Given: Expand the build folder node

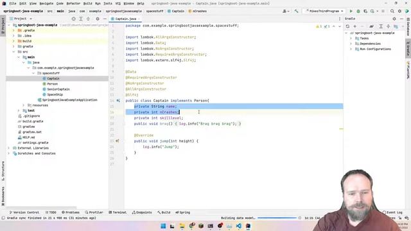Looking at the screenshot, I should [13, 41].
